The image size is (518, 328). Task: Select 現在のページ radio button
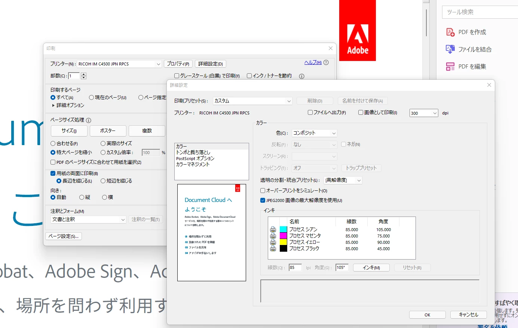pyautogui.click(x=91, y=98)
